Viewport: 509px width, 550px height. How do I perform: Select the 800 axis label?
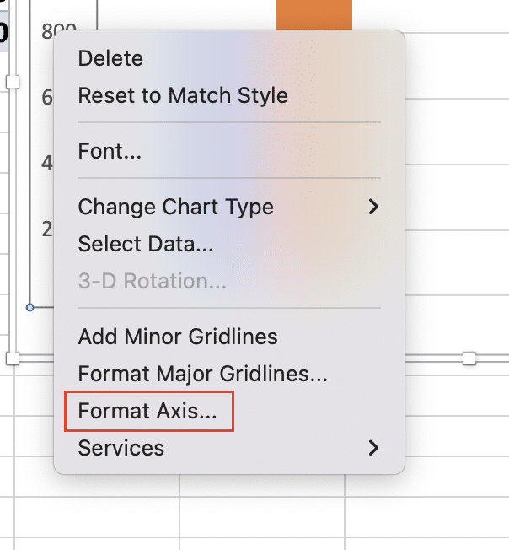pos(58,30)
